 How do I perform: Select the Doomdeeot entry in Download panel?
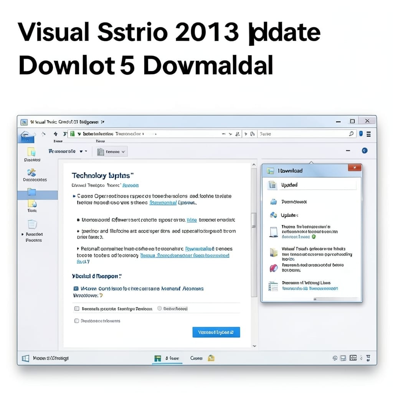coord(294,202)
